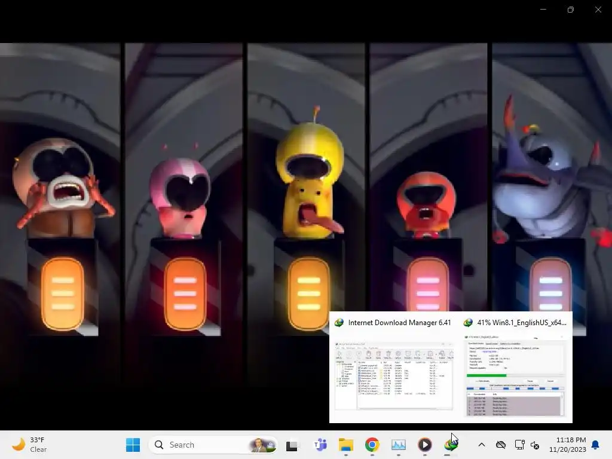This screenshot has height=459, width=612.
Task: Open the network status tray icon
Action: (519, 445)
